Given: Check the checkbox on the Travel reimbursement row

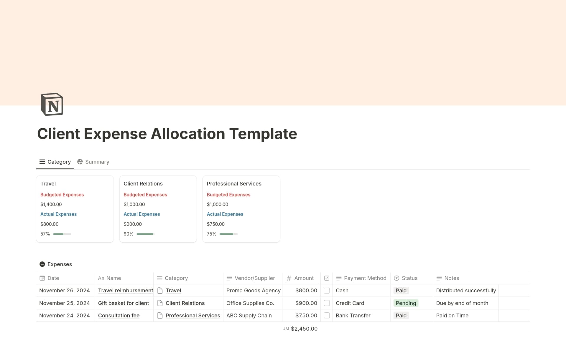Looking at the screenshot, I should click(x=327, y=291).
